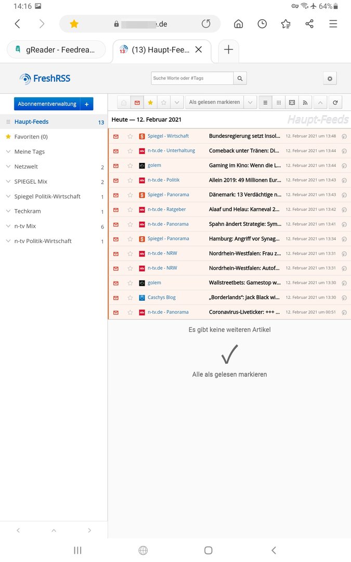This screenshot has height=562, width=351.
Task: Reload the page via address bar reload icon
Action: [206, 24]
